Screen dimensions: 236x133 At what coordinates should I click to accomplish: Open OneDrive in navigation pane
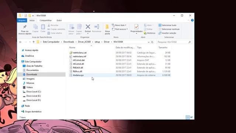tap(29, 56)
